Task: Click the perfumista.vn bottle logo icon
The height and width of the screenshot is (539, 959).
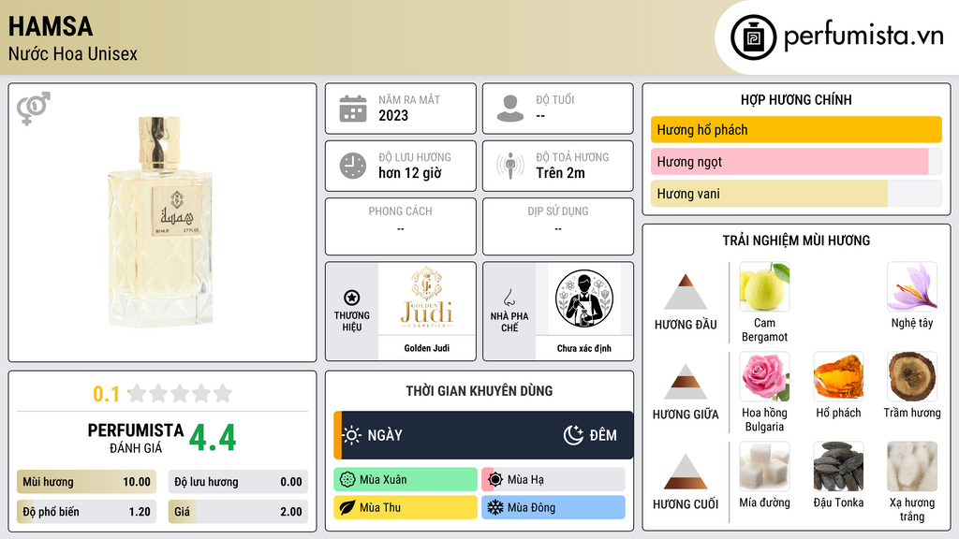Action: 753,37
